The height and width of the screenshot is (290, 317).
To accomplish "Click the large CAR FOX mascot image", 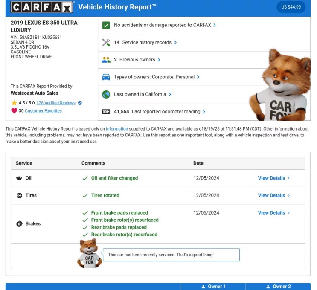I will (281, 85).
